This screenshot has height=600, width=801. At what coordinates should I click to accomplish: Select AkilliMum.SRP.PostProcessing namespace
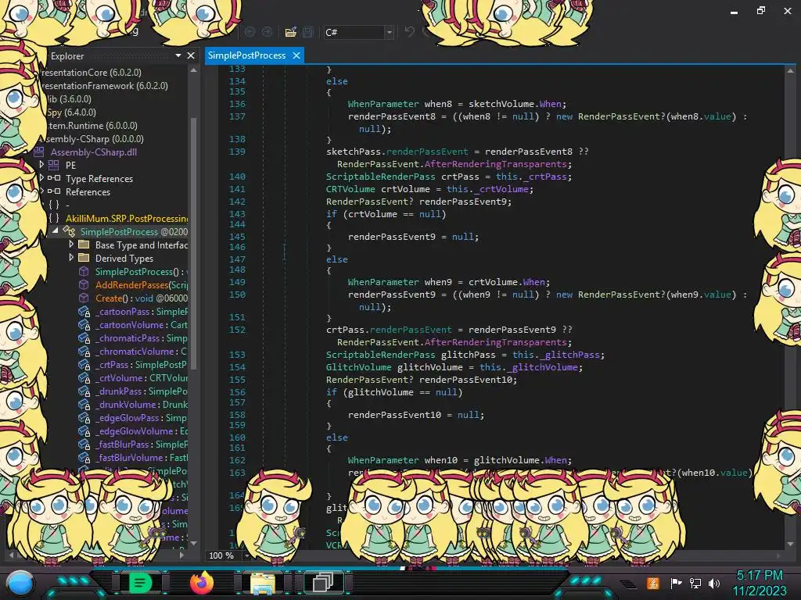pyautogui.click(x=126, y=219)
